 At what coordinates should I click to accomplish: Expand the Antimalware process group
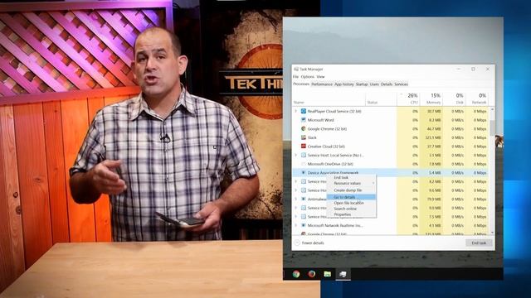(x=295, y=199)
